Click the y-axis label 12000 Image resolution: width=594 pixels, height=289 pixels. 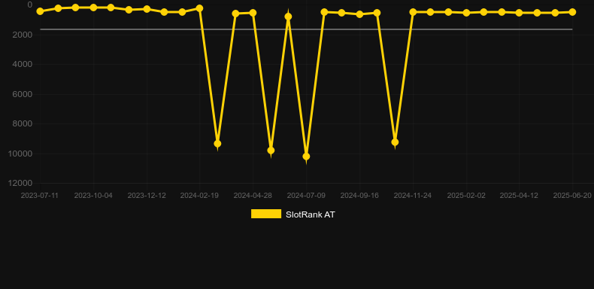click(20, 183)
